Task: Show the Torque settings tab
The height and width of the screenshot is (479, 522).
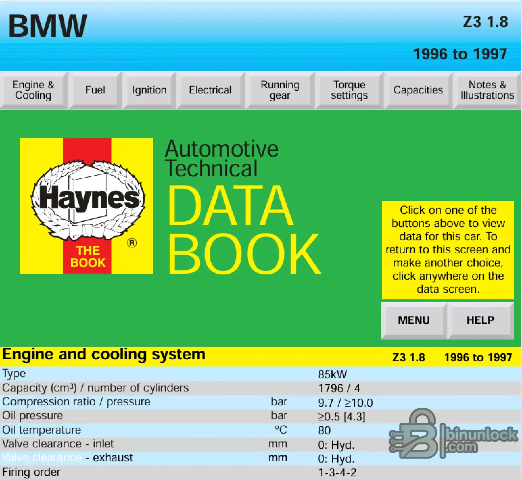Action: [x=349, y=90]
